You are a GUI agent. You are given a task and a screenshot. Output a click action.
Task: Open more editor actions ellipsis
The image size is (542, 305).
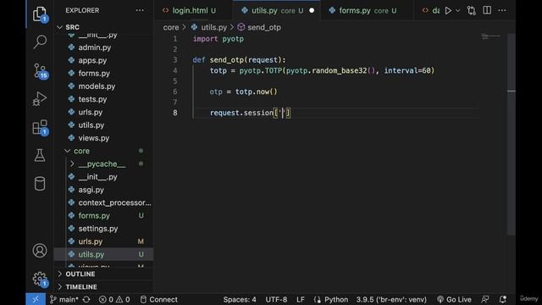502,10
